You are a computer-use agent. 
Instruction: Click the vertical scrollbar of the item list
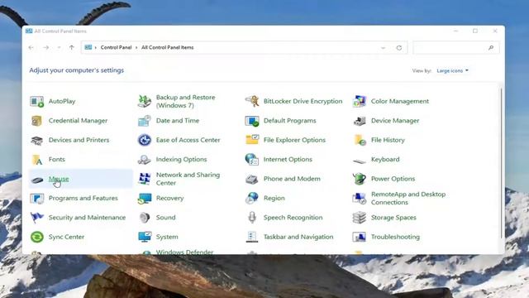502,162
